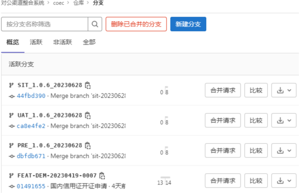The image size is (300, 194).
Task: Click branch icon beside PRE_1.0.6_20230628
Action: [11, 145]
